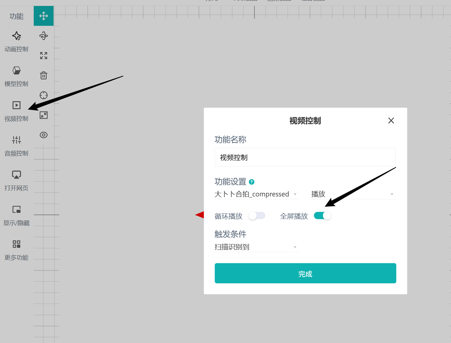Select the 模型控制 function in the sidebar
The image size is (451, 343).
pyautogui.click(x=16, y=76)
